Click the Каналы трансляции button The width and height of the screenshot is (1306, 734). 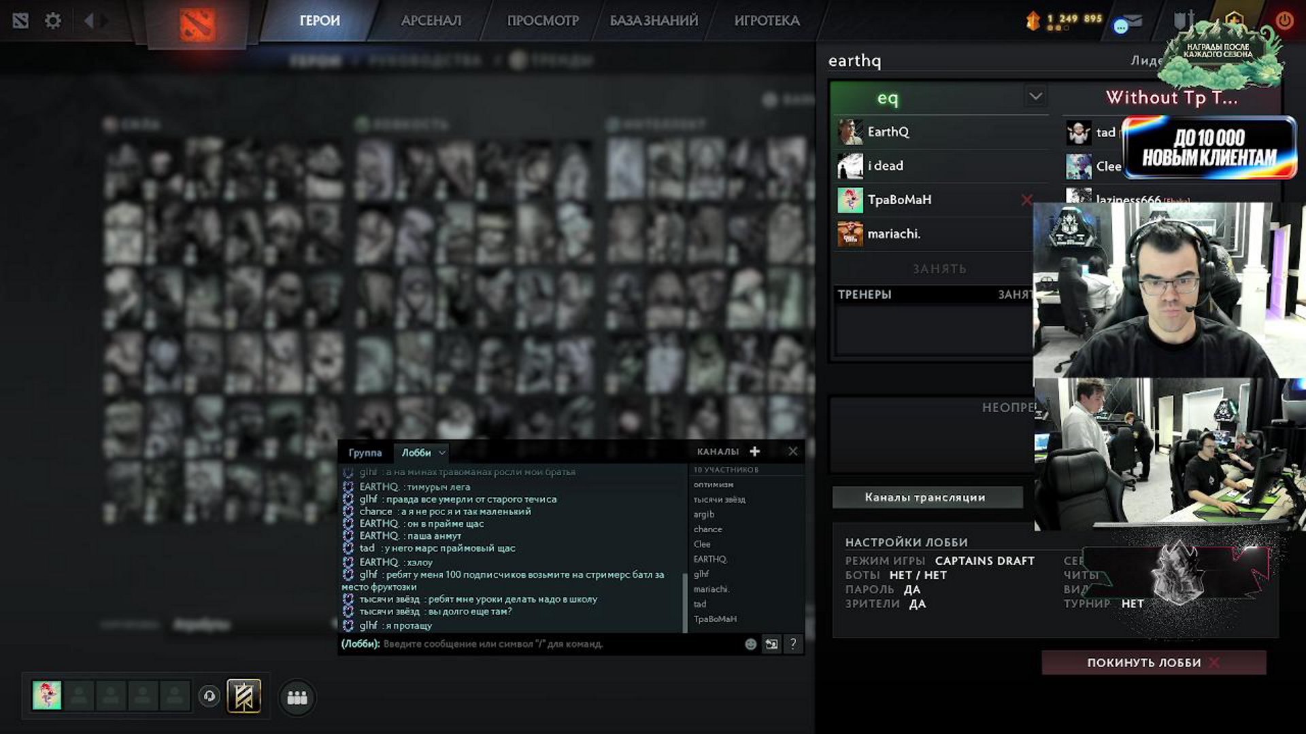(x=926, y=497)
